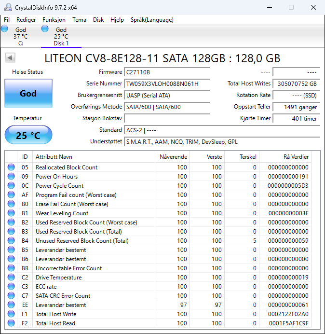This screenshot has width=325, height=334.
Task: Click the SATA CRC Error Count attribute name
Action: pos(63,296)
